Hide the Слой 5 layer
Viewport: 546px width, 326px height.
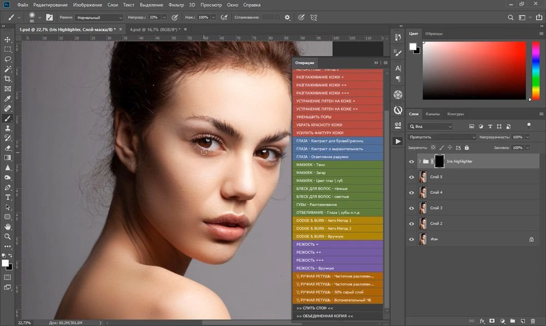point(412,177)
